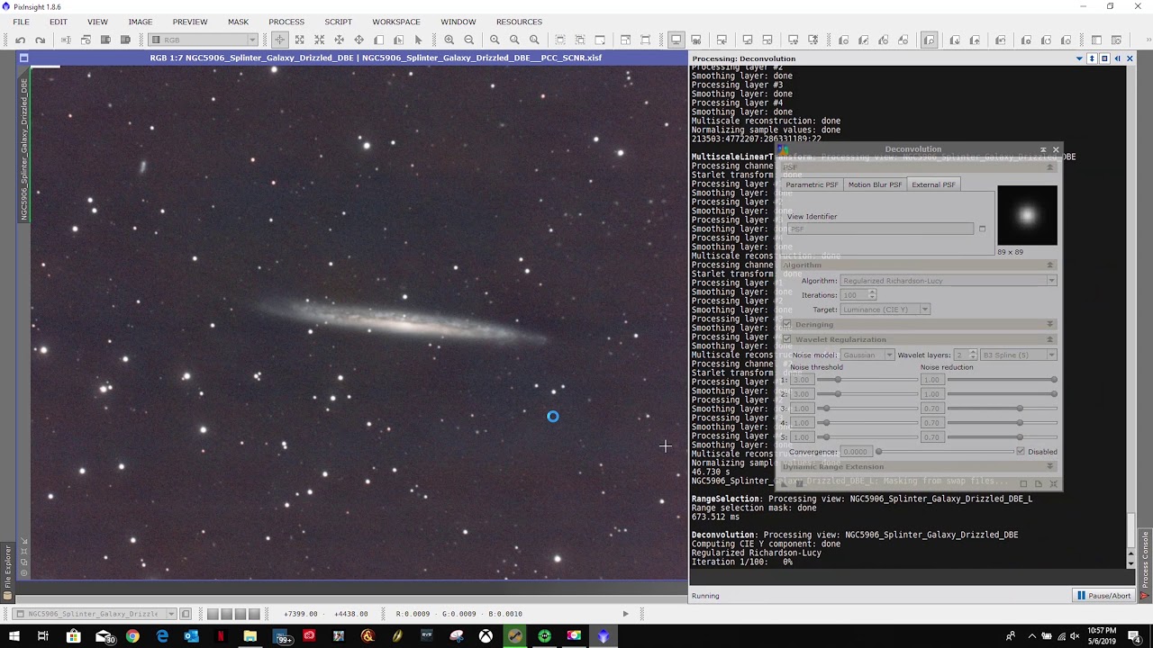
Task: Toggle the Convergence Disabled checkbox
Action: (1021, 452)
